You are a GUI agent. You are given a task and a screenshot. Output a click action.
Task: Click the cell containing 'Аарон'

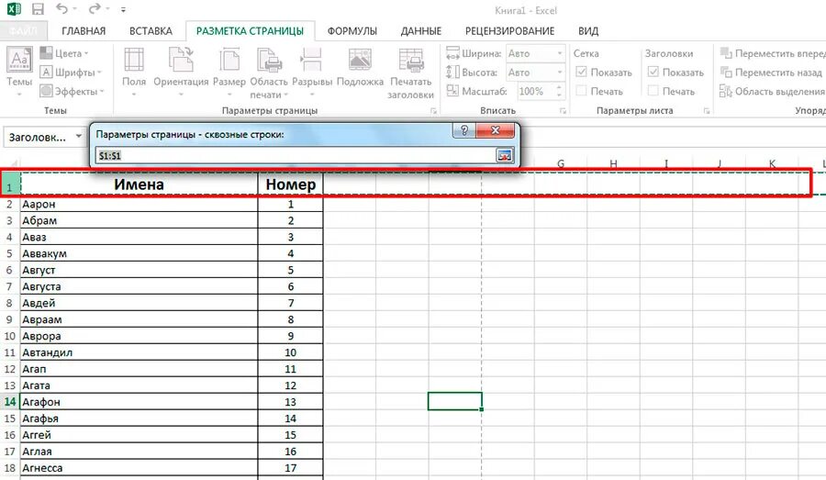click(140, 204)
